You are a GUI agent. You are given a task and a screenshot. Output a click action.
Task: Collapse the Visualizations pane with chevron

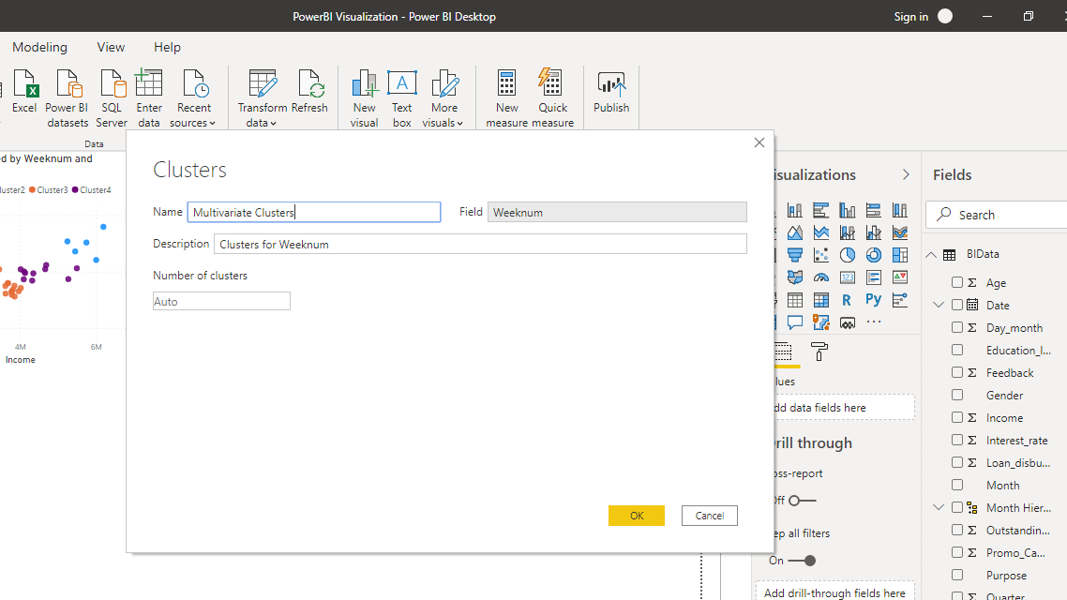[x=906, y=174]
